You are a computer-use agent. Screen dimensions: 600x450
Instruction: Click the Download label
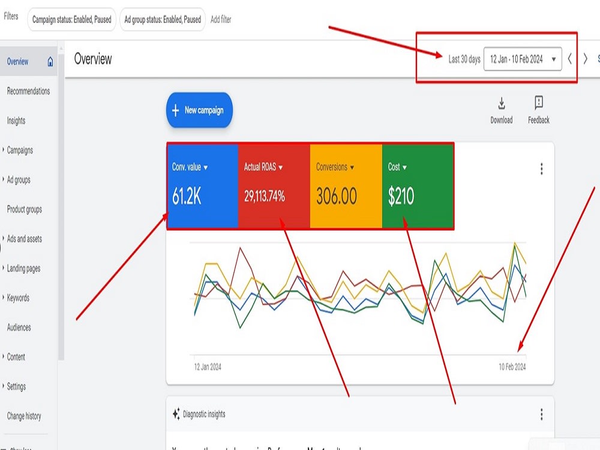[501, 120]
